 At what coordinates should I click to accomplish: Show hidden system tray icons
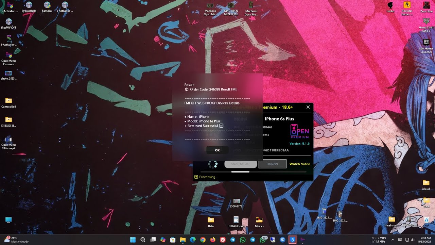coord(393,240)
